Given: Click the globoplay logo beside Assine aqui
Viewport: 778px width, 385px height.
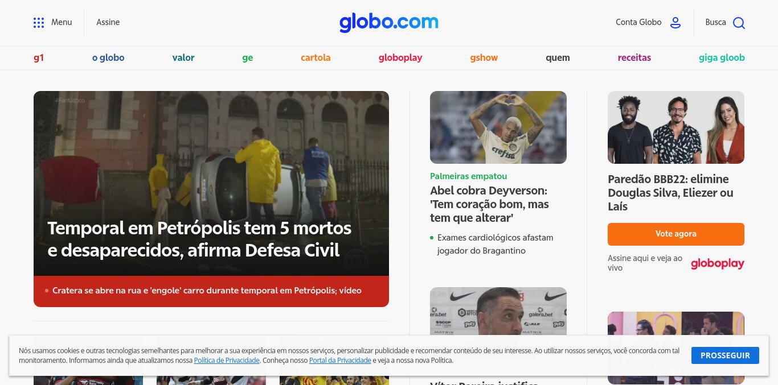Looking at the screenshot, I should (x=717, y=263).
